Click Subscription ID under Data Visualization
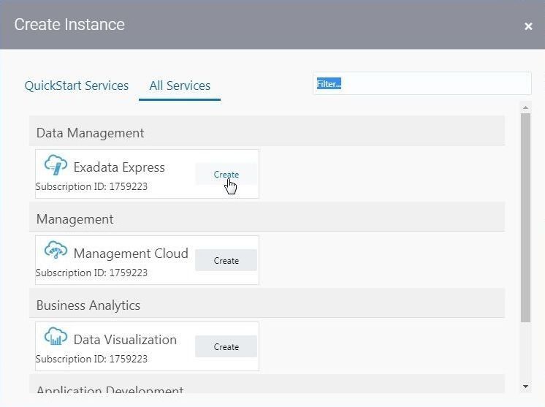 (91, 359)
